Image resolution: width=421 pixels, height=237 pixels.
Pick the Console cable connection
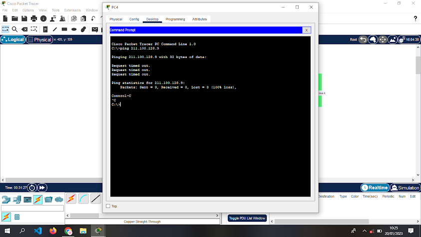click(x=83, y=199)
